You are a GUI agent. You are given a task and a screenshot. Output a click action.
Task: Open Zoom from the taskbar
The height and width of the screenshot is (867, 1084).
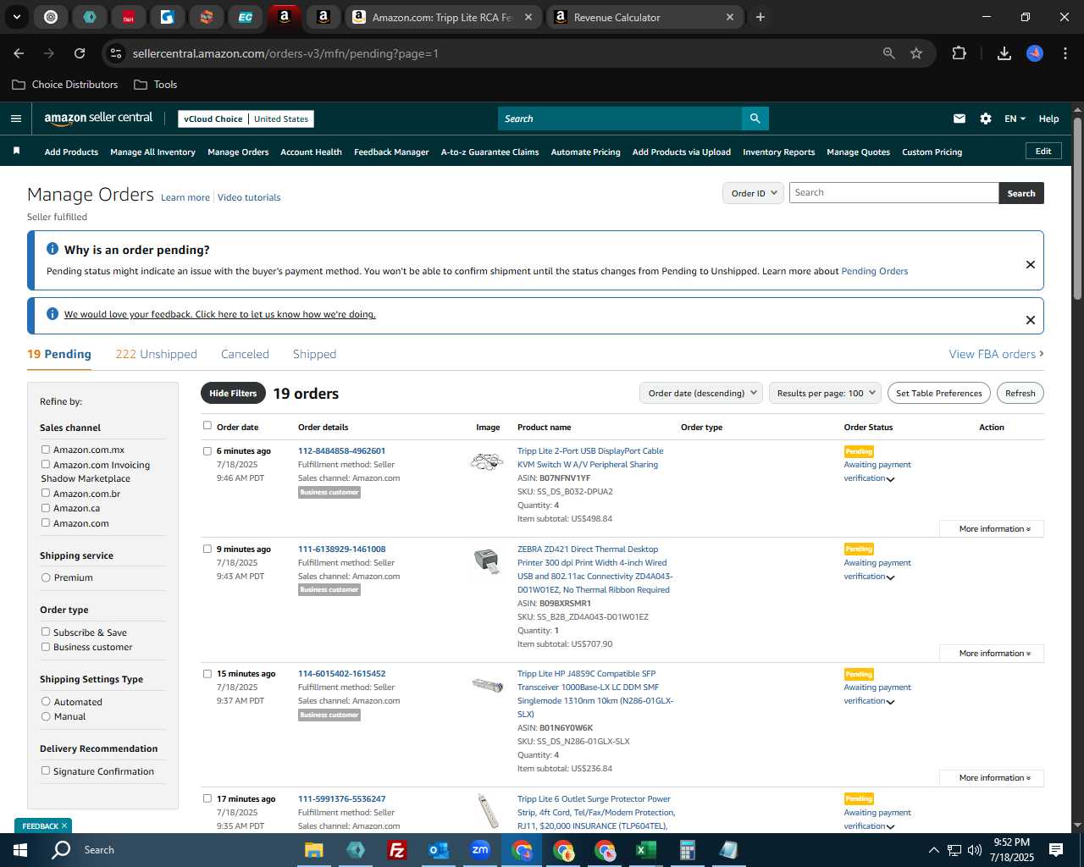[480, 850]
